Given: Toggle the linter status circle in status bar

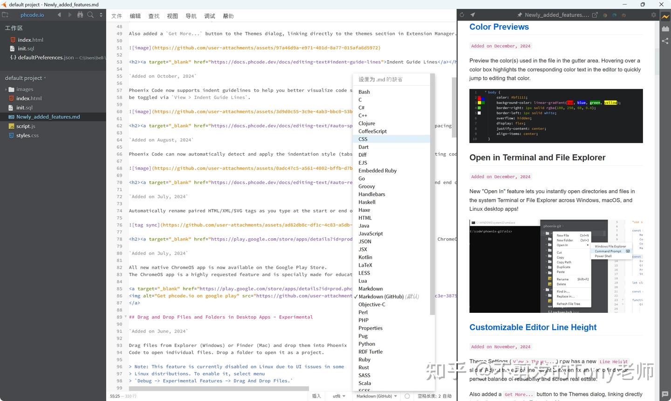Looking at the screenshot, I should pyautogui.click(x=407, y=396).
